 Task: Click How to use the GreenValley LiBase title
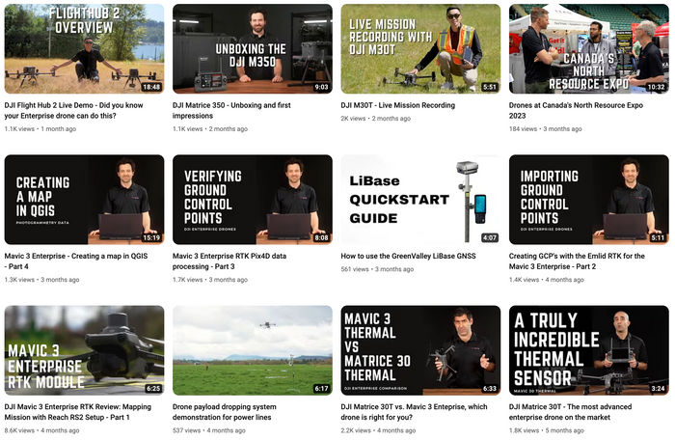[x=408, y=256]
